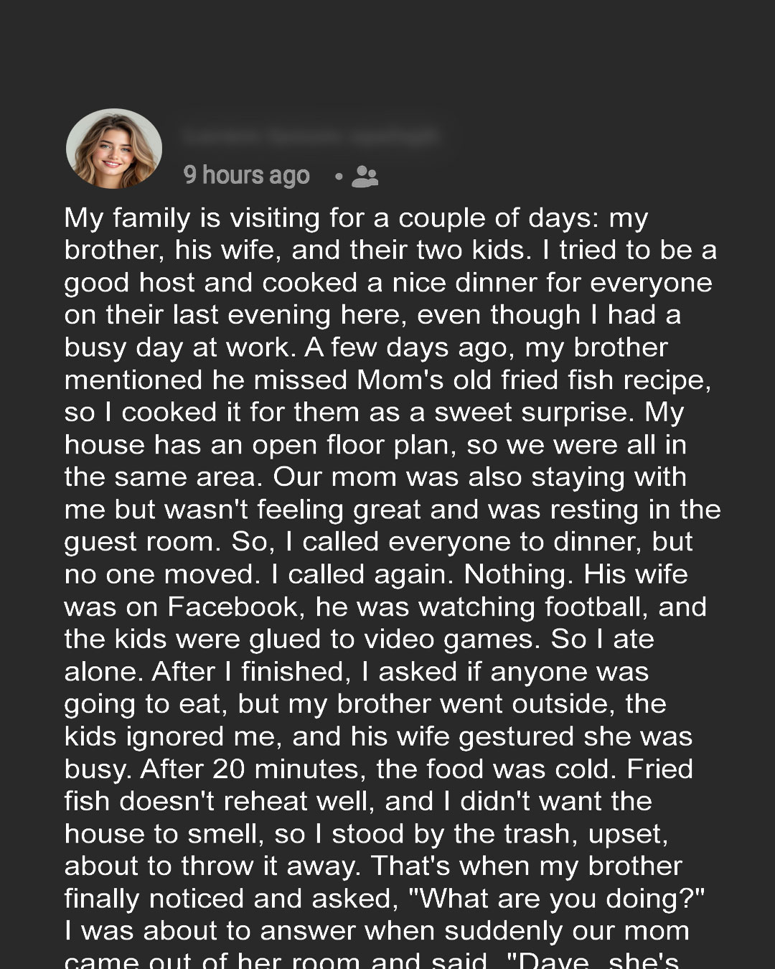Click the friends audience icon
Image resolution: width=775 pixels, height=969 pixels.
[x=365, y=176]
